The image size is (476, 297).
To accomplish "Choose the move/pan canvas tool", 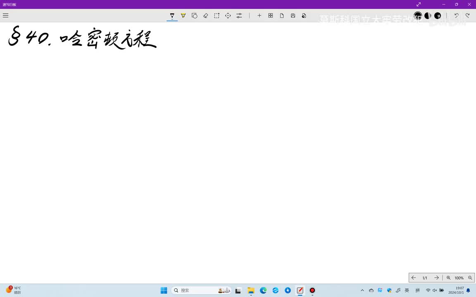I will point(228,15).
